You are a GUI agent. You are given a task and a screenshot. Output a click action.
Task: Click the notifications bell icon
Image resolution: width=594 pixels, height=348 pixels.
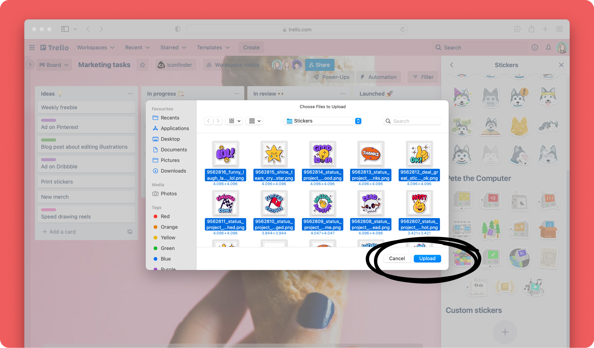(x=548, y=47)
